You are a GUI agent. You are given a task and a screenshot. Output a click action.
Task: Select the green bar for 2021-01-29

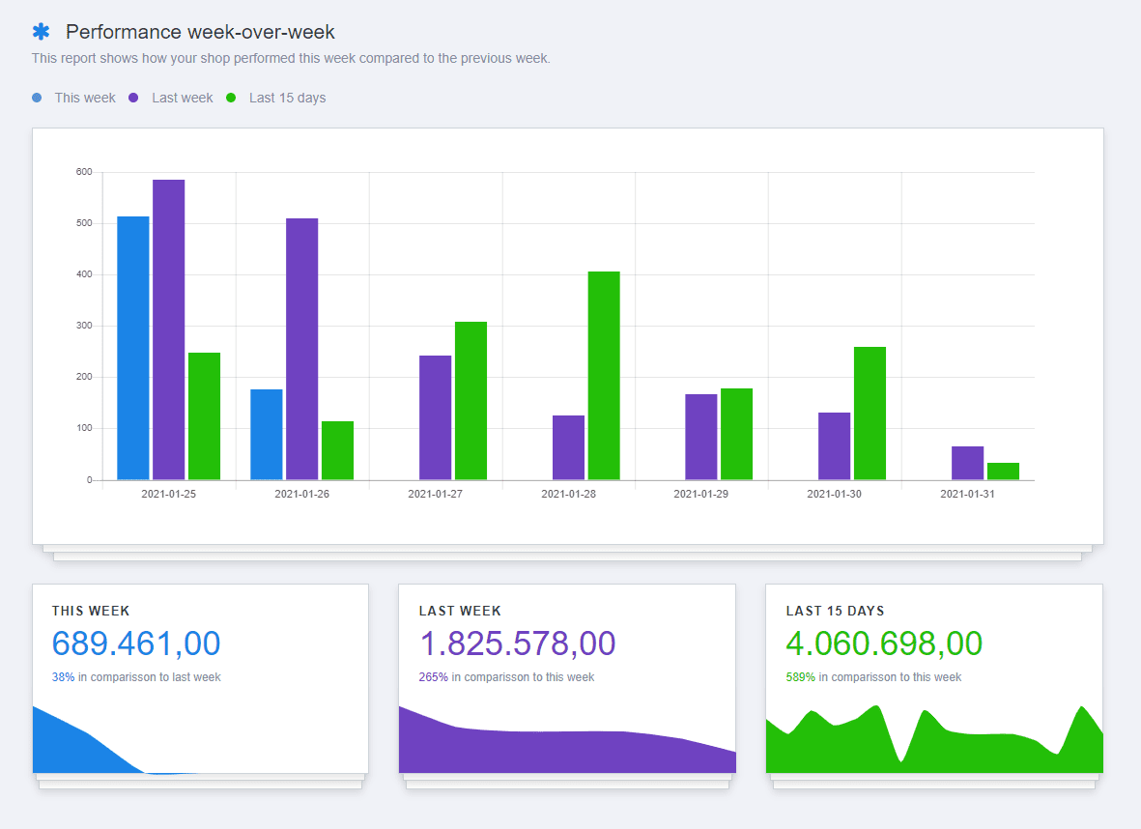tap(736, 434)
